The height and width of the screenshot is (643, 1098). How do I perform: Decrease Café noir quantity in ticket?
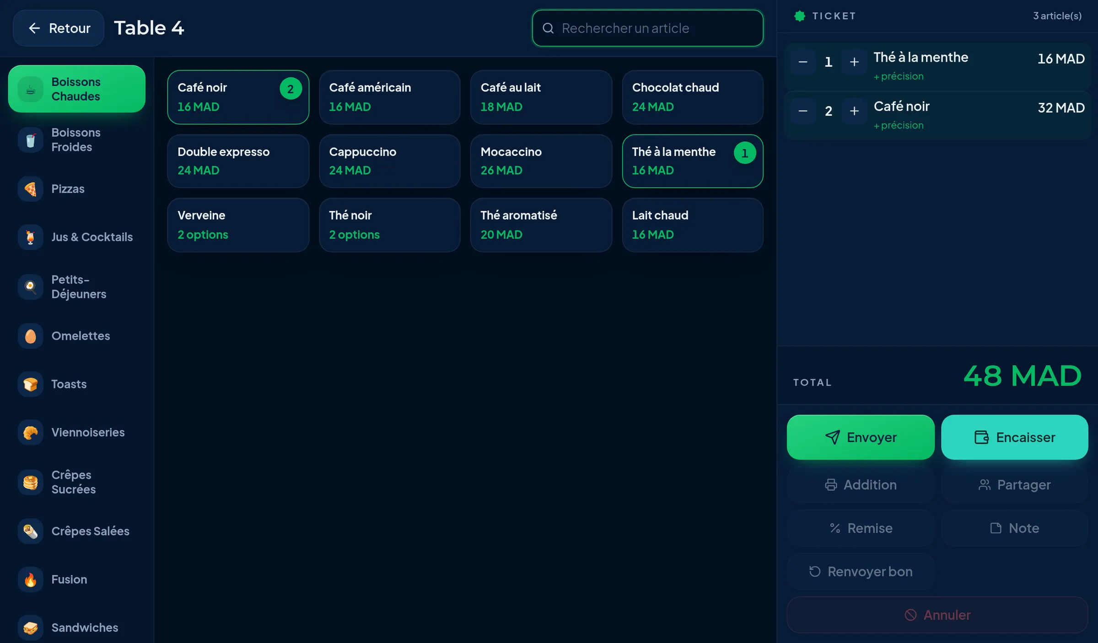point(803,111)
